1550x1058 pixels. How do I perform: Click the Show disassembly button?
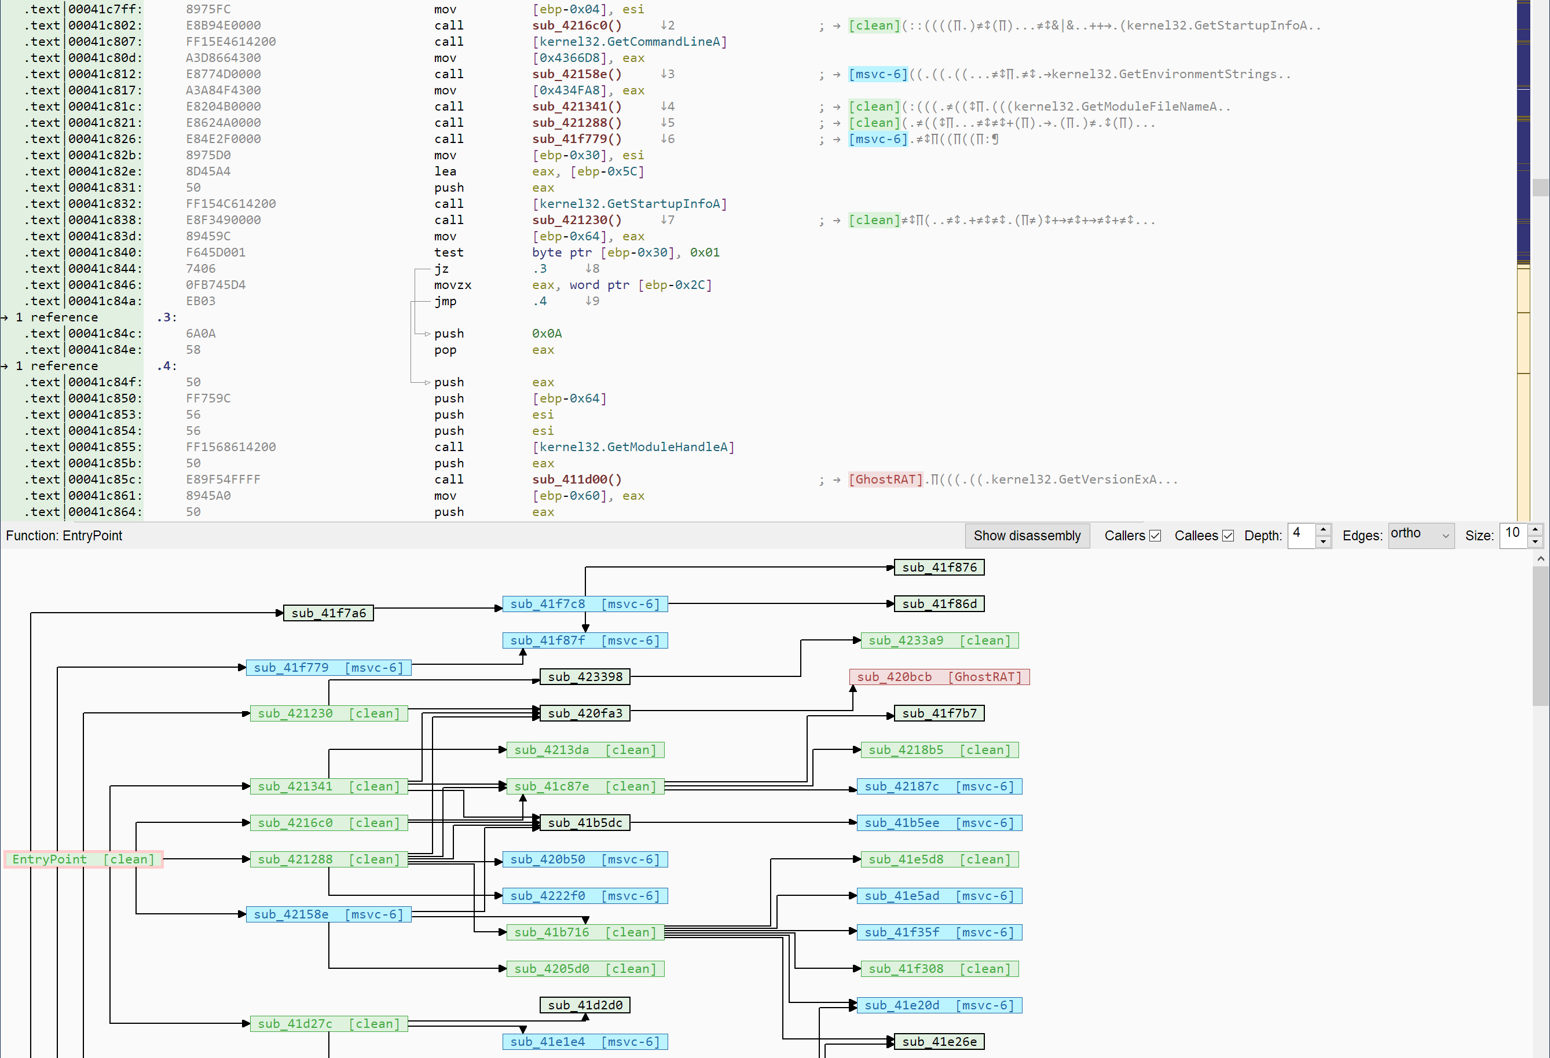[x=1027, y=536]
